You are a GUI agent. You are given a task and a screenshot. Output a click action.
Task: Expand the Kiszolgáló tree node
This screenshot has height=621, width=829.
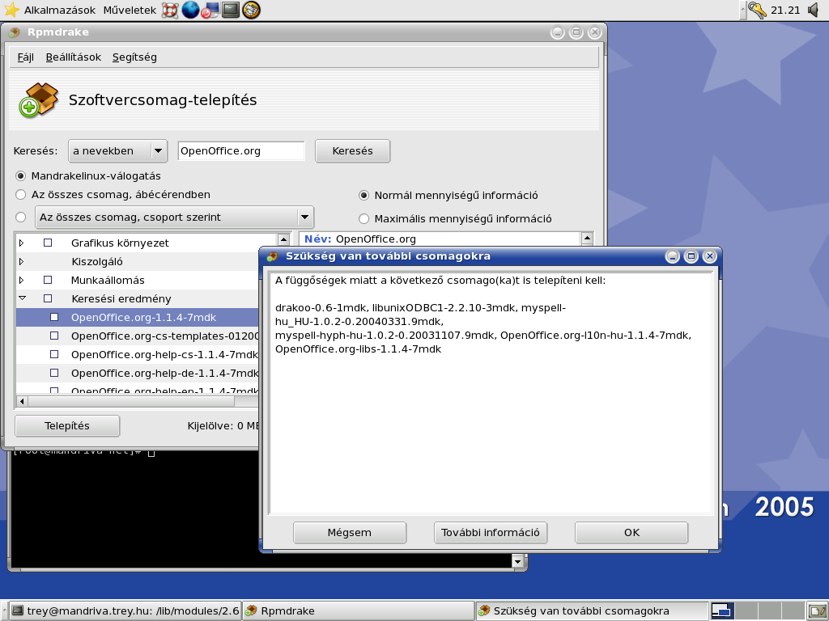[x=22, y=261]
